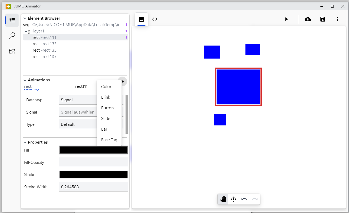Switch to the image canvas view tab
This screenshot has height=213, width=349.
141,19
